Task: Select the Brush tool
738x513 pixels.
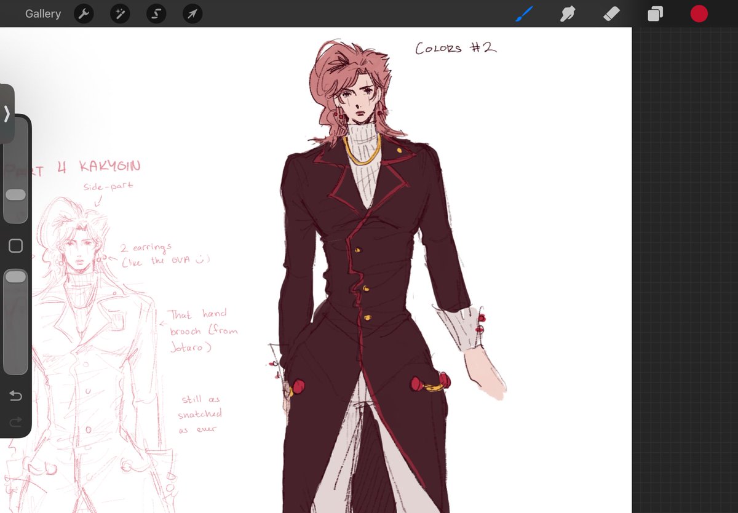Action: (x=524, y=14)
